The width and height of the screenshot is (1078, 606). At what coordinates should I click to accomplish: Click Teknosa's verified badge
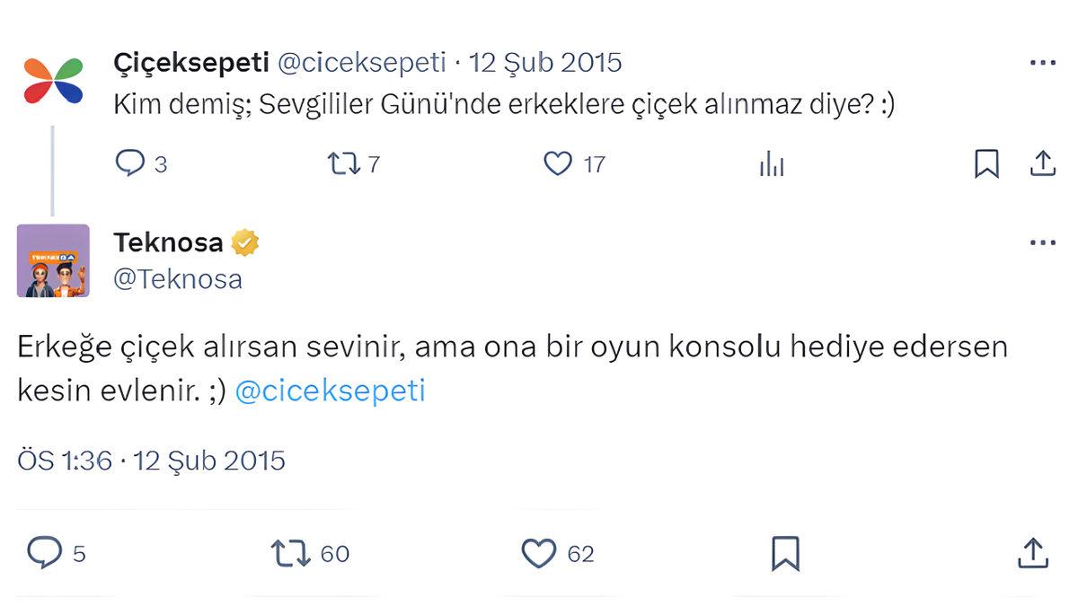click(x=244, y=241)
